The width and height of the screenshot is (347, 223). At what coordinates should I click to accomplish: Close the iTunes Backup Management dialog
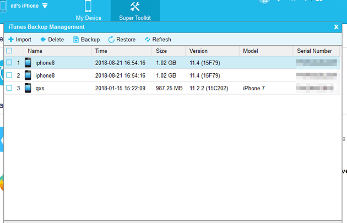[336, 26]
